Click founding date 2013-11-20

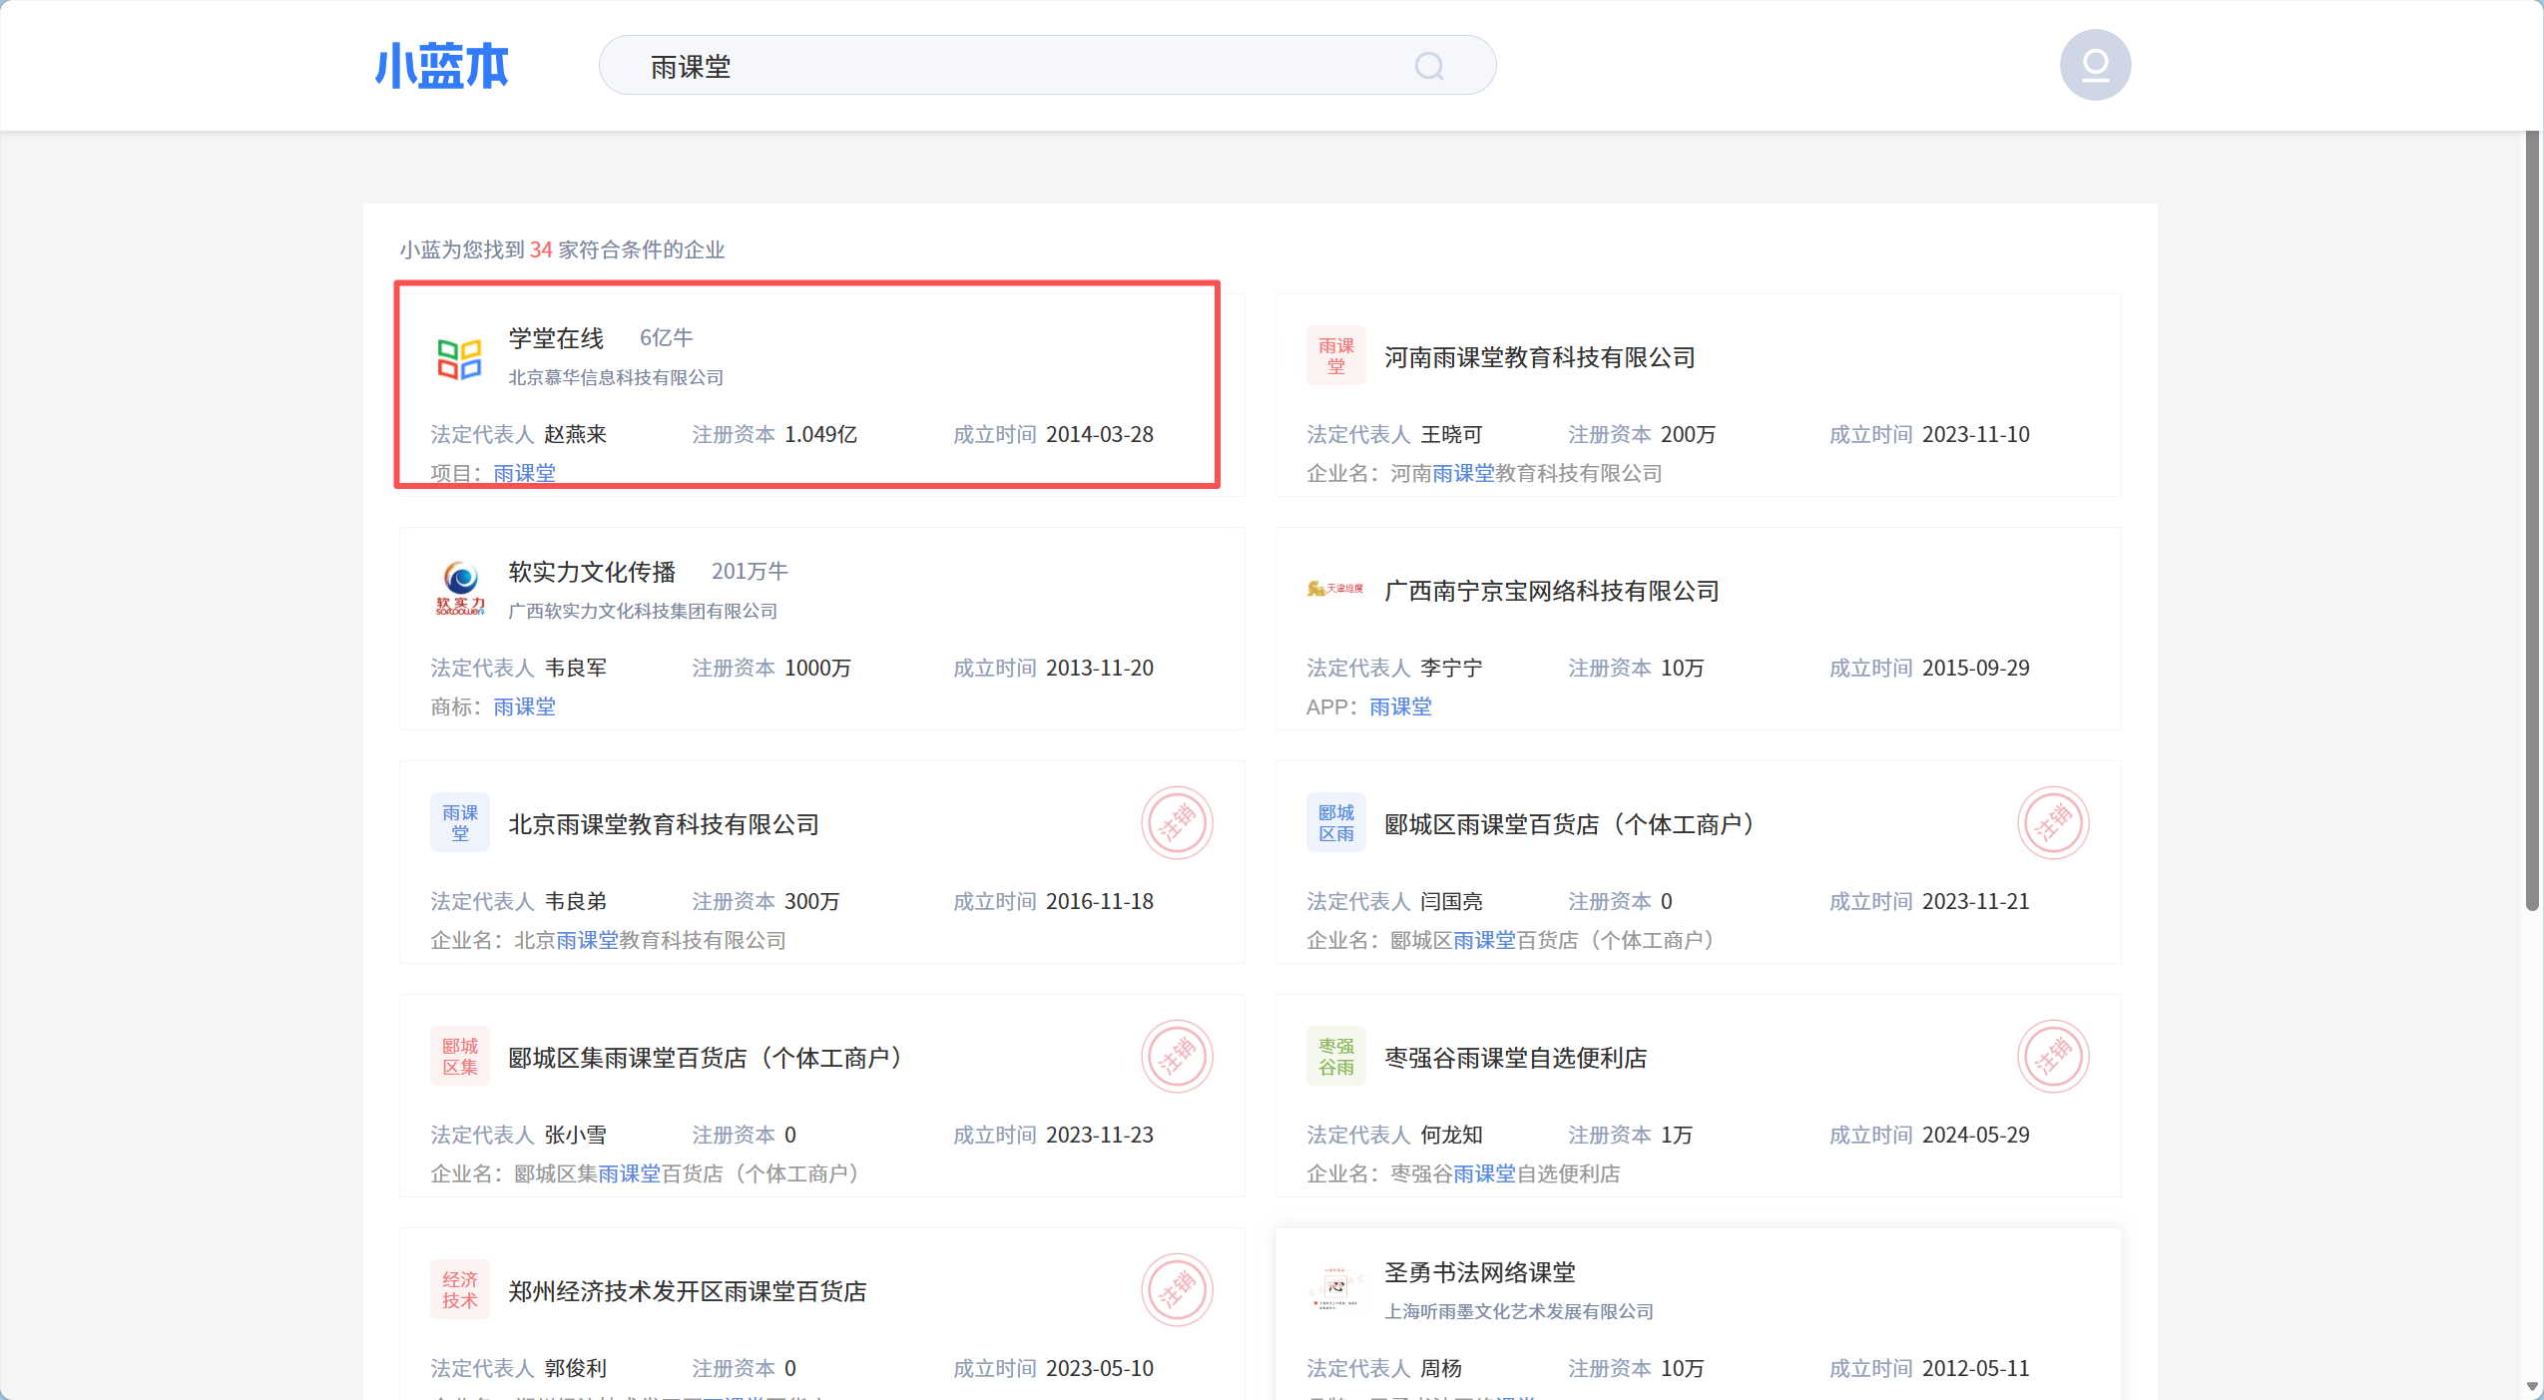[1100, 668]
